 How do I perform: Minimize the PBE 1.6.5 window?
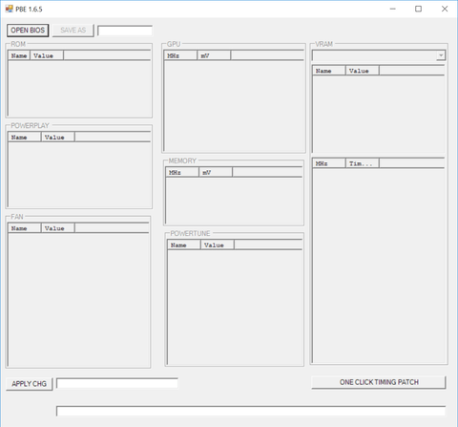393,9
